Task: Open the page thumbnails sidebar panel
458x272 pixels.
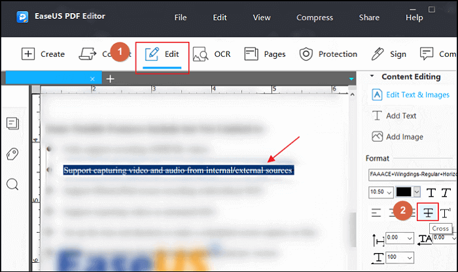Action: [12, 123]
